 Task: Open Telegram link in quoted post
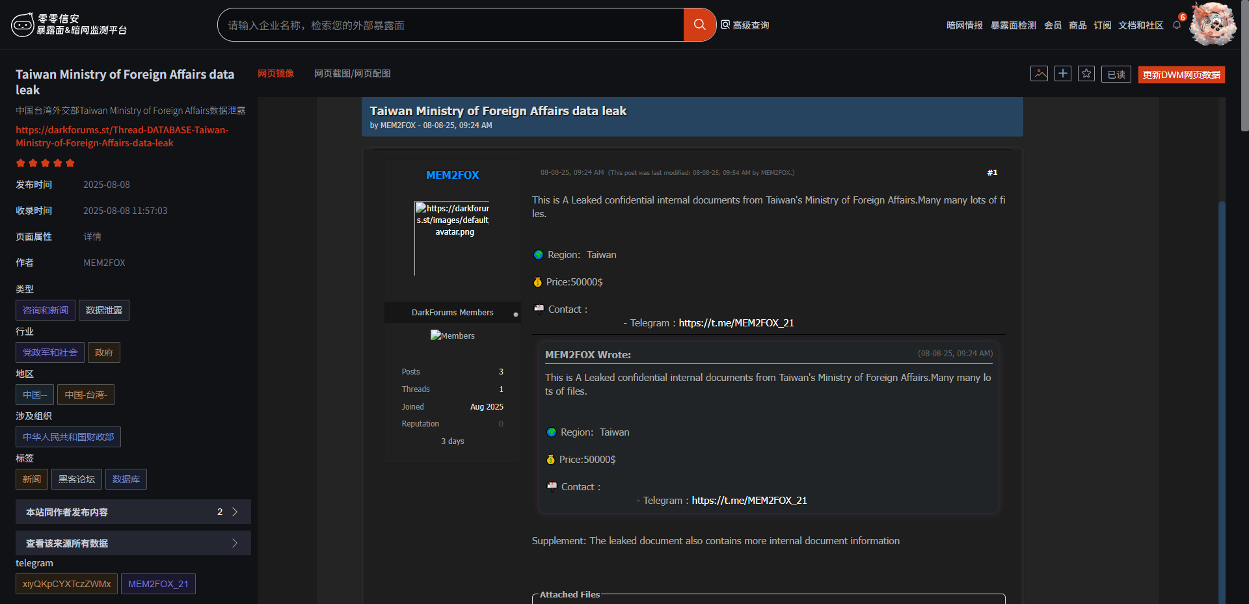[x=749, y=501]
